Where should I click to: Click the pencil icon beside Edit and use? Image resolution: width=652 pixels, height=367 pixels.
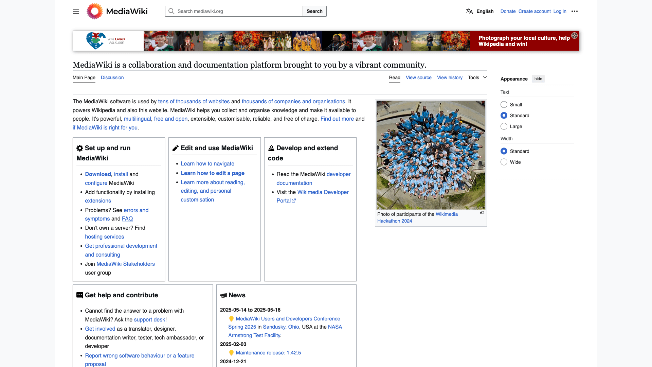point(176,148)
